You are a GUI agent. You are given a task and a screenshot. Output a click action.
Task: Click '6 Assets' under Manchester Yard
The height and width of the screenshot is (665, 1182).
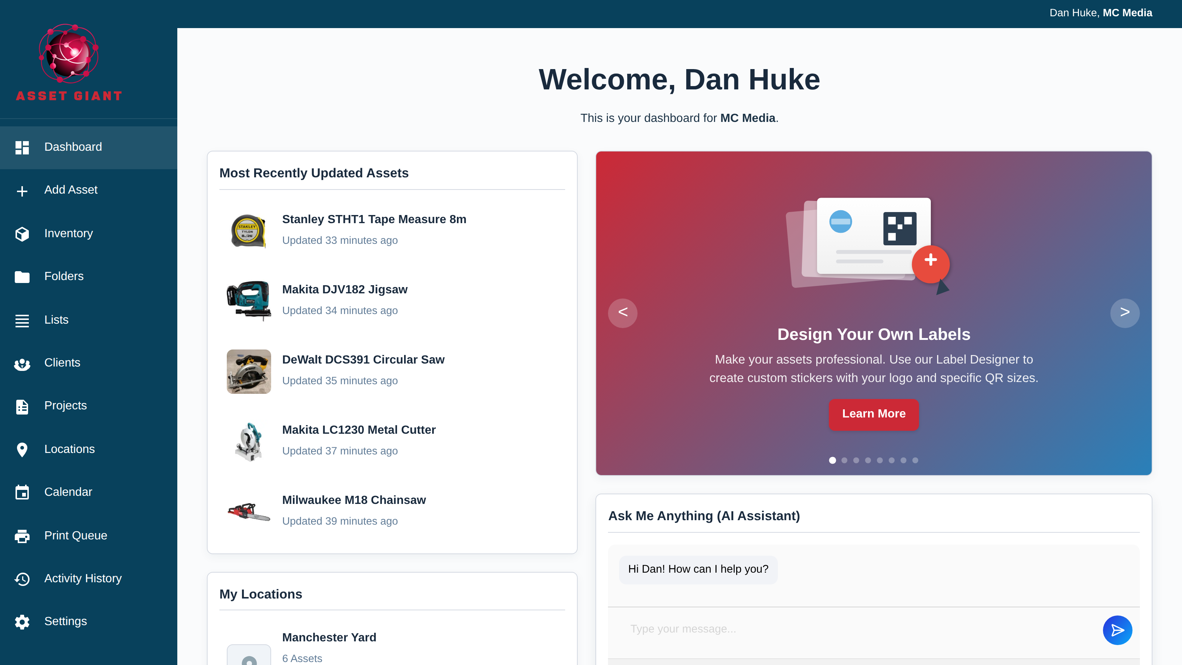pyautogui.click(x=302, y=659)
